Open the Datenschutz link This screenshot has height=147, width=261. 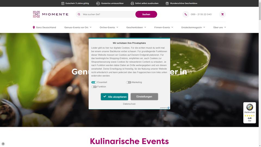tap(129, 104)
